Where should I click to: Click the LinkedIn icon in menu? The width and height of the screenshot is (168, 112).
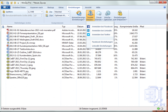pyautogui.click(x=88, y=31)
